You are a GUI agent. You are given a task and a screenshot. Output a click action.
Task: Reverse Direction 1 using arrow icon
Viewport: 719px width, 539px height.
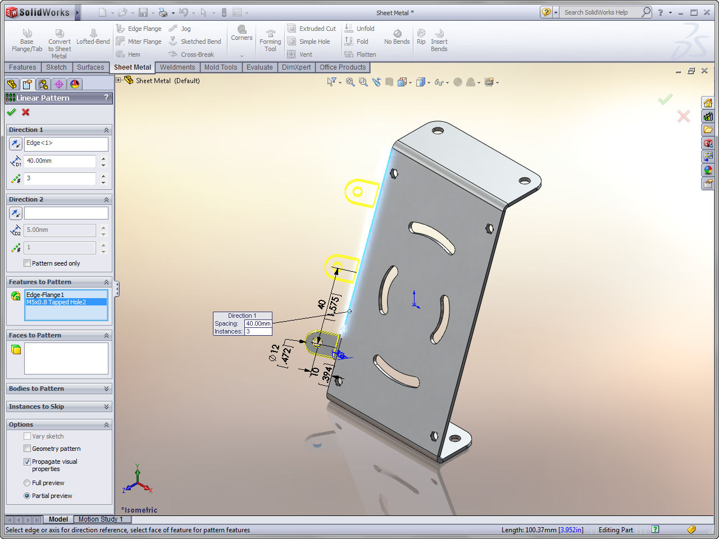click(x=16, y=144)
